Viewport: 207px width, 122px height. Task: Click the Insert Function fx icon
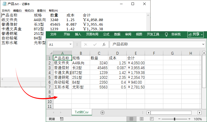click(x=104, y=44)
